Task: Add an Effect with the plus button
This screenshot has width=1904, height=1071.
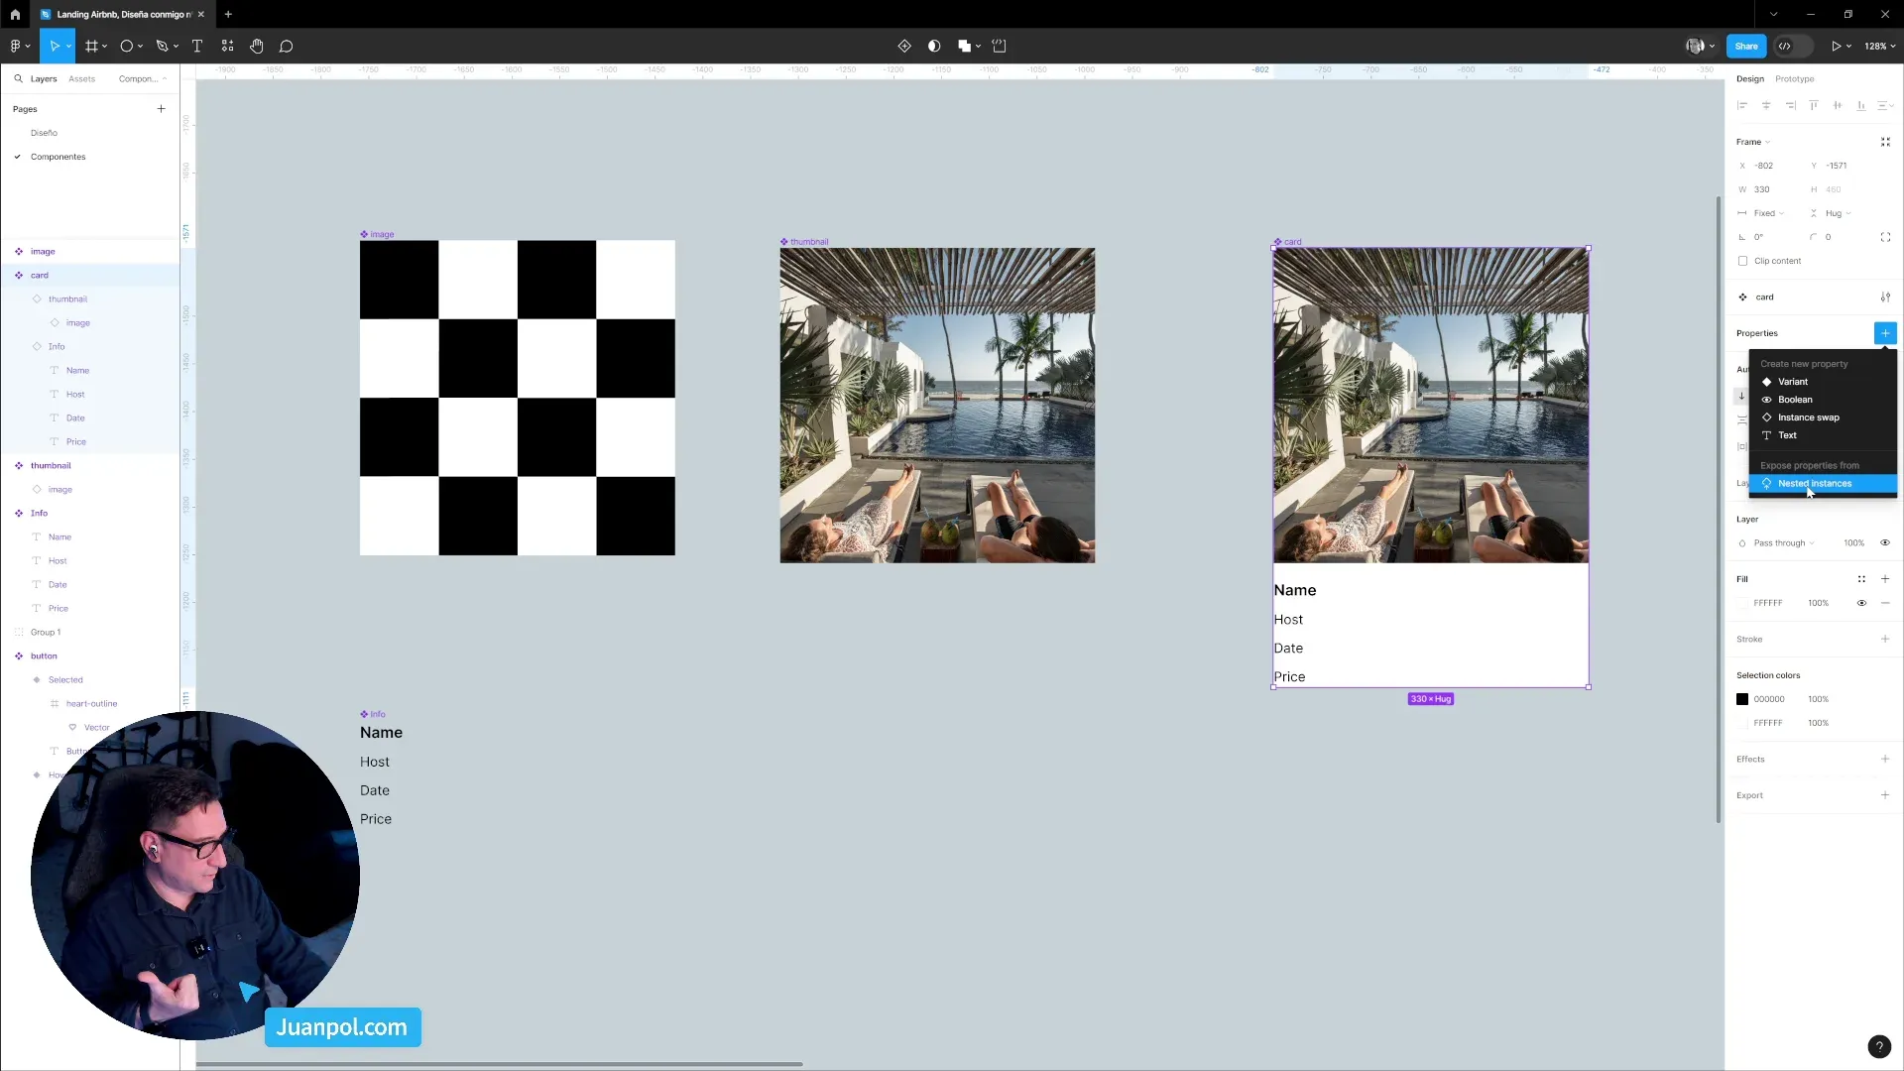Action: (x=1885, y=760)
